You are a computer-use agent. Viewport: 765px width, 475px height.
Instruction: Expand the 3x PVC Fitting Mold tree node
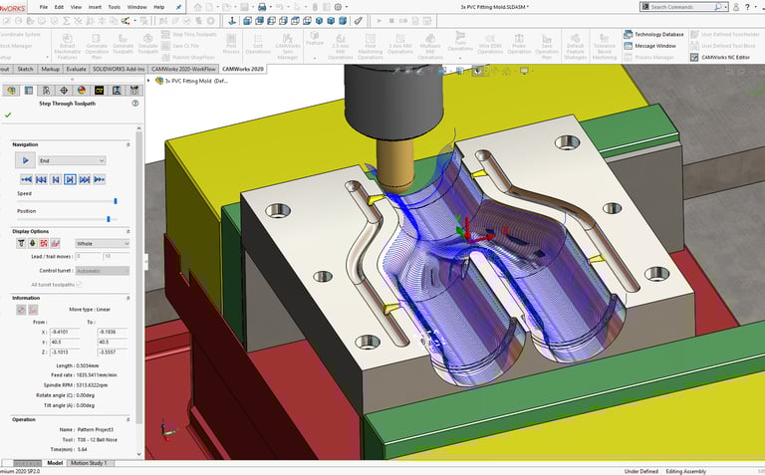coord(148,81)
